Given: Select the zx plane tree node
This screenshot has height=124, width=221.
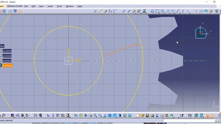Looking at the screenshot, I should (7, 61).
